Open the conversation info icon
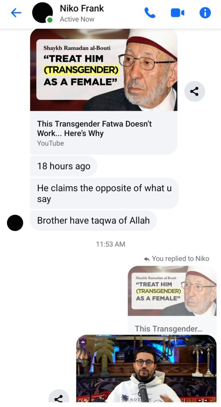Screen dimensions: 221x407 tap(205, 12)
